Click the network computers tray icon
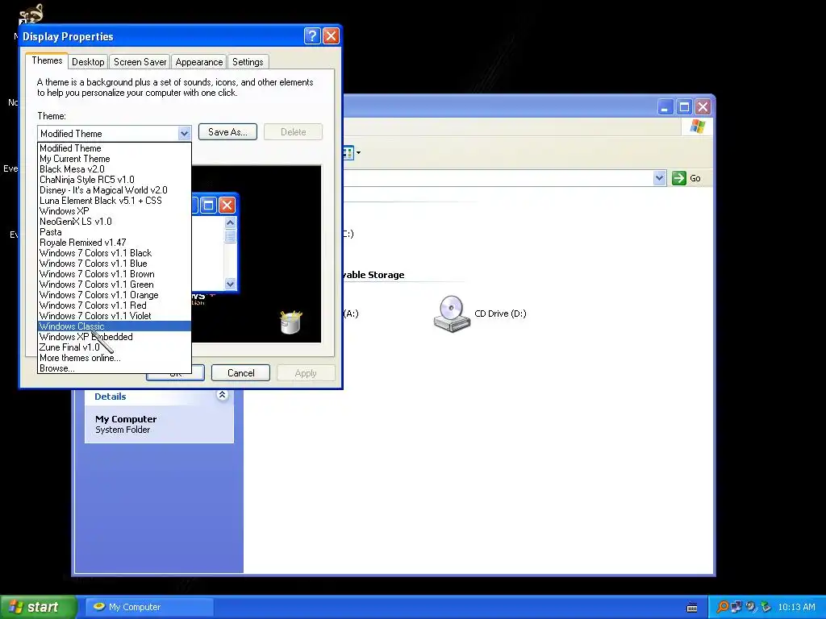This screenshot has width=826, height=619. pyautogui.click(x=736, y=607)
